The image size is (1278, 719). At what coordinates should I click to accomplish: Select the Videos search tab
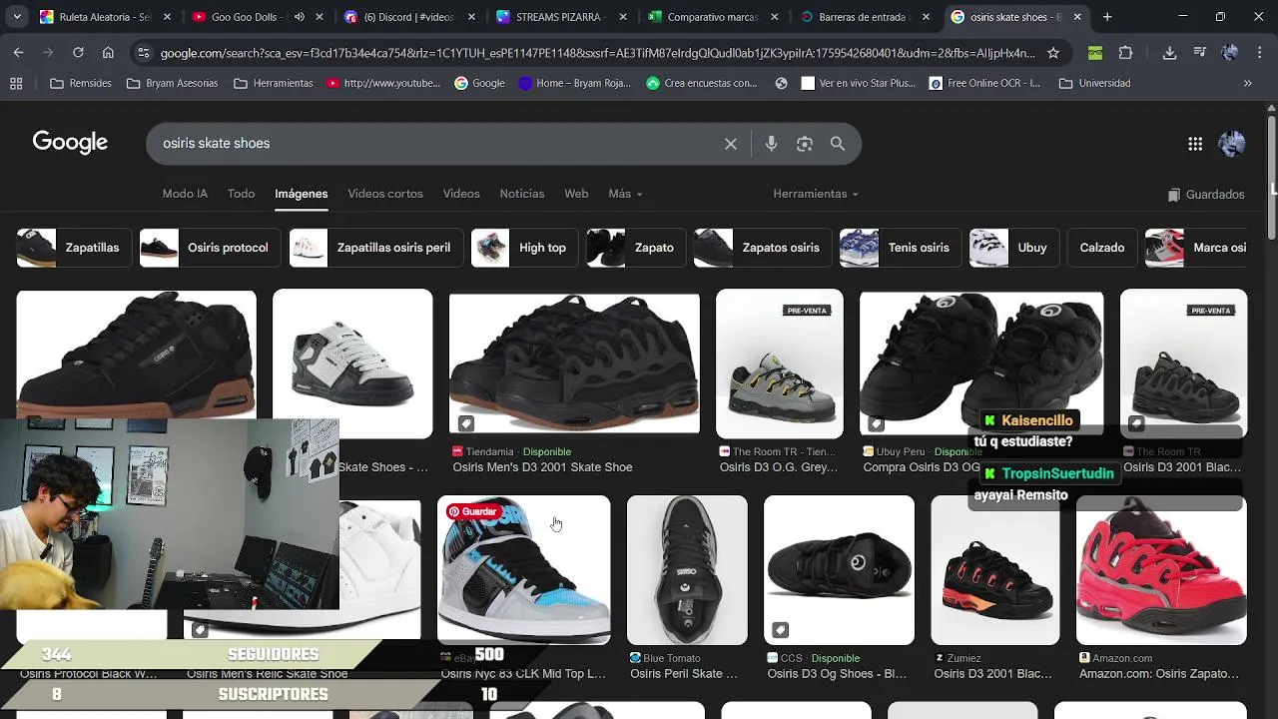click(x=461, y=194)
